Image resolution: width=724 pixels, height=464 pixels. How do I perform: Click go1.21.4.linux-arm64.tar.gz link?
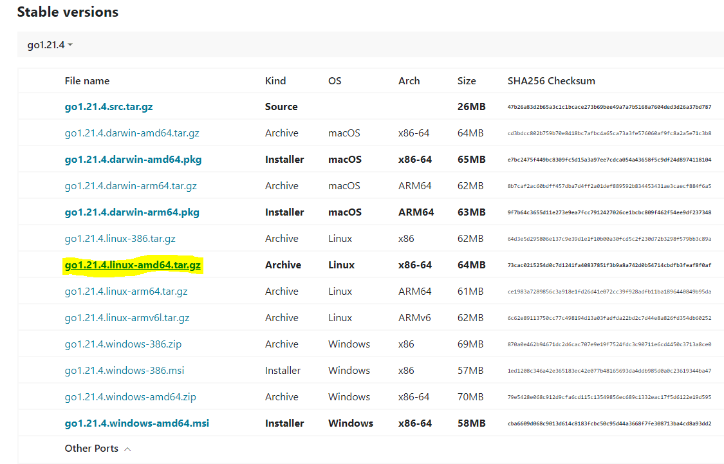(126, 292)
